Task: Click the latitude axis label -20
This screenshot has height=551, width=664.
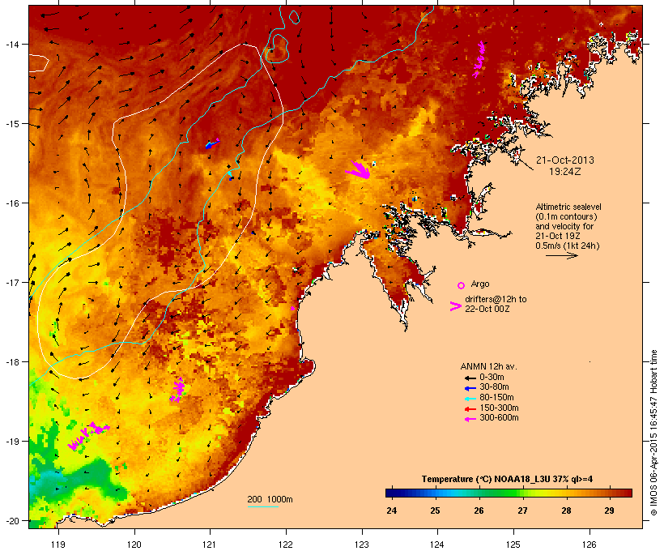Action: (11, 520)
